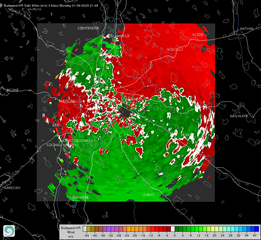Click the '-40' legend value
Image resolution: width=261 pixels, height=240 pixels.
95,235
